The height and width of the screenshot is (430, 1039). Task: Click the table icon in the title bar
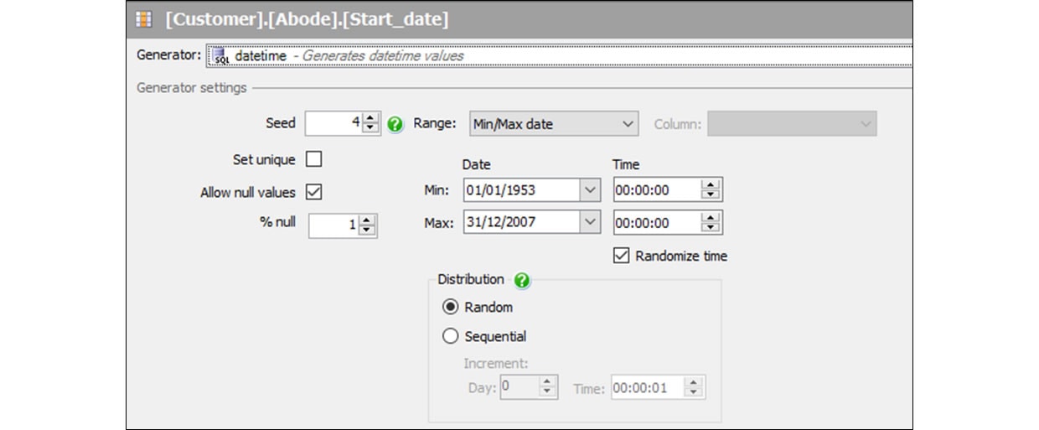tap(144, 19)
